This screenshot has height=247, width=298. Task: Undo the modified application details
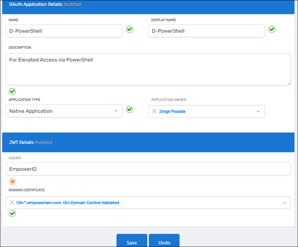pyautogui.click(x=164, y=243)
